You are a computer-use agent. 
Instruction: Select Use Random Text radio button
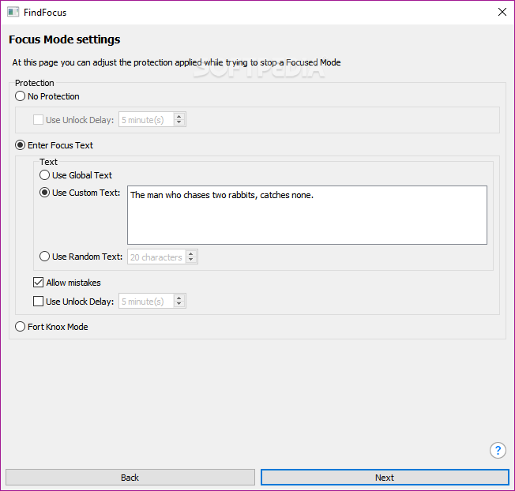click(44, 257)
